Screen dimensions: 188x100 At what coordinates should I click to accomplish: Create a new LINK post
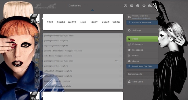coord(83,22)
